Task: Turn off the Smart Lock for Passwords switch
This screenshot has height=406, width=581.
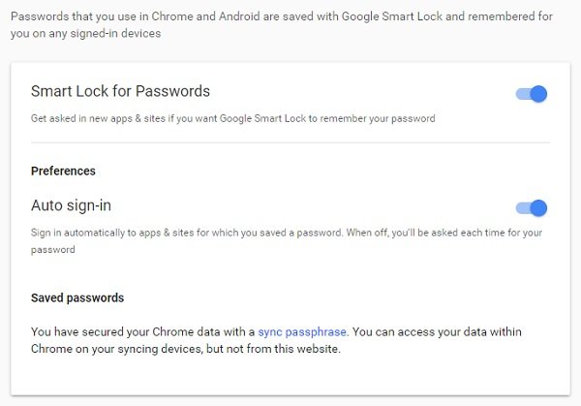Action: [x=532, y=94]
